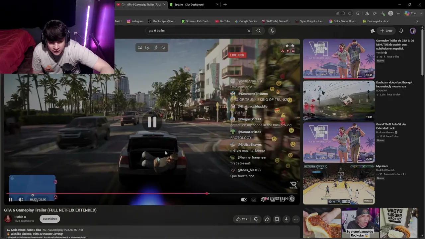Click the Crear button

(386, 31)
